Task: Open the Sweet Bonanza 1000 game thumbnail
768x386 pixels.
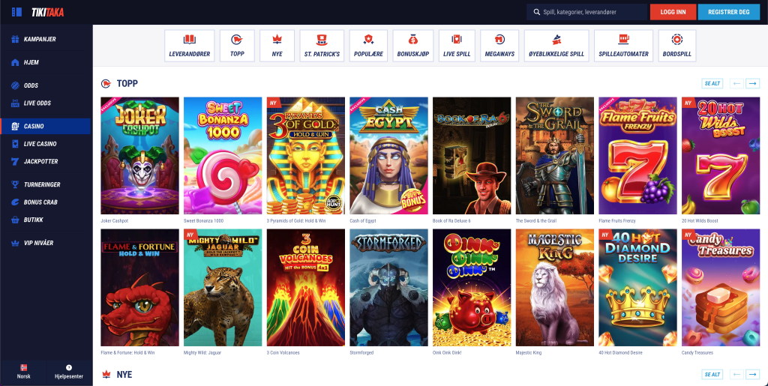Action: (x=223, y=156)
